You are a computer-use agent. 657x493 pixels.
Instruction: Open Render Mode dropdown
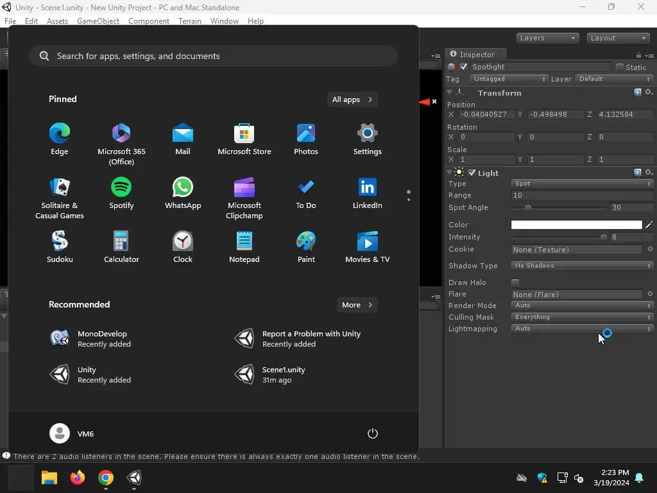click(582, 306)
